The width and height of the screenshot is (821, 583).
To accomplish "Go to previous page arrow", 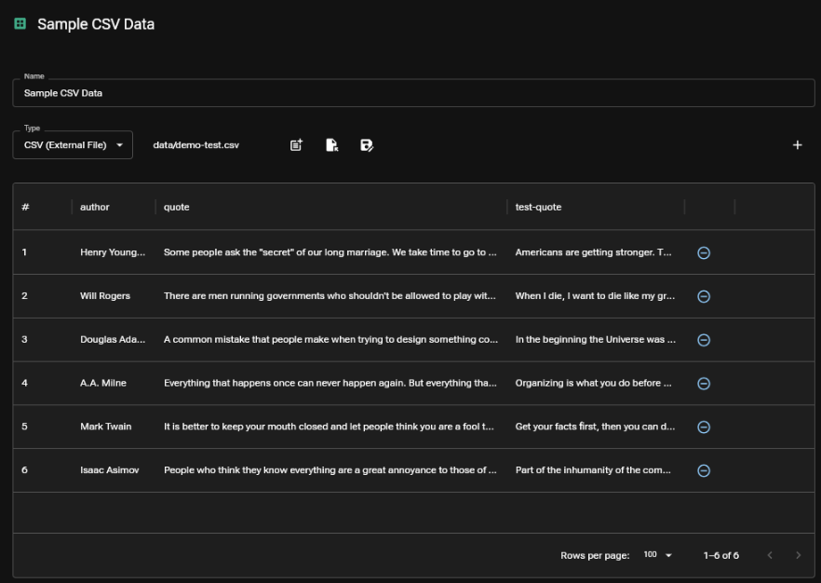I will (x=770, y=555).
